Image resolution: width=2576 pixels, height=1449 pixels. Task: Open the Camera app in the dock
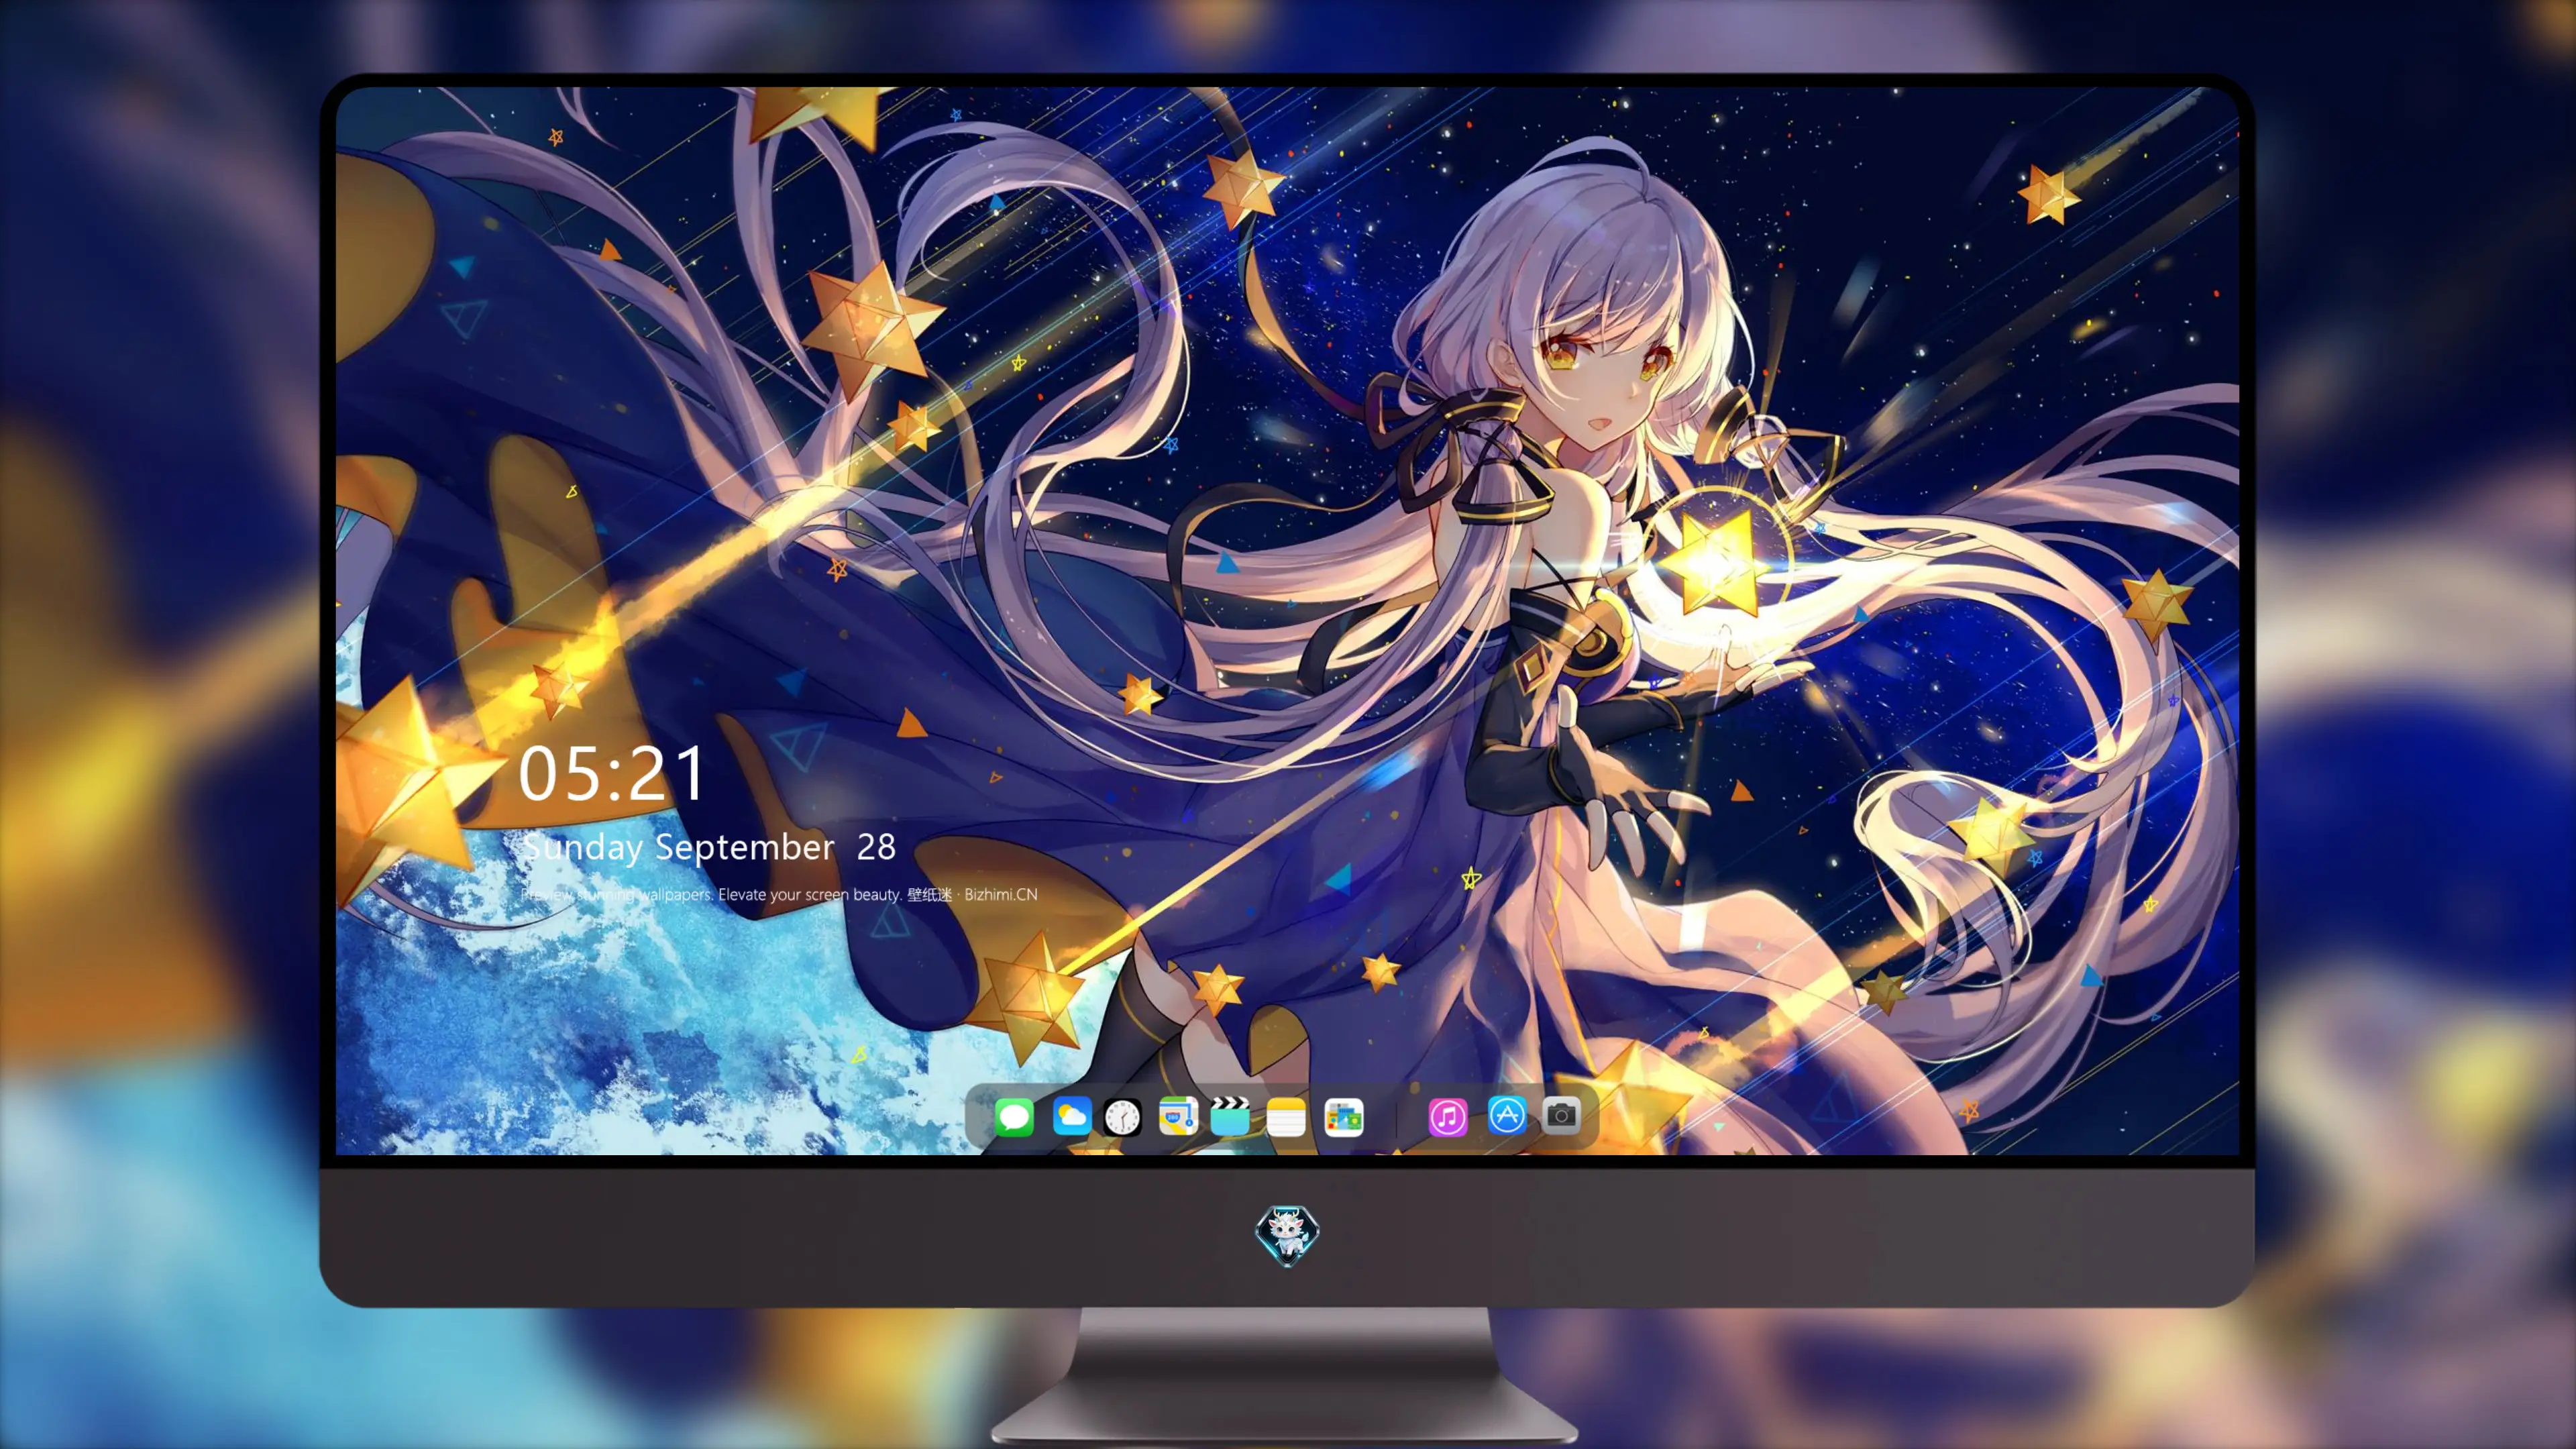[1561, 1115]
